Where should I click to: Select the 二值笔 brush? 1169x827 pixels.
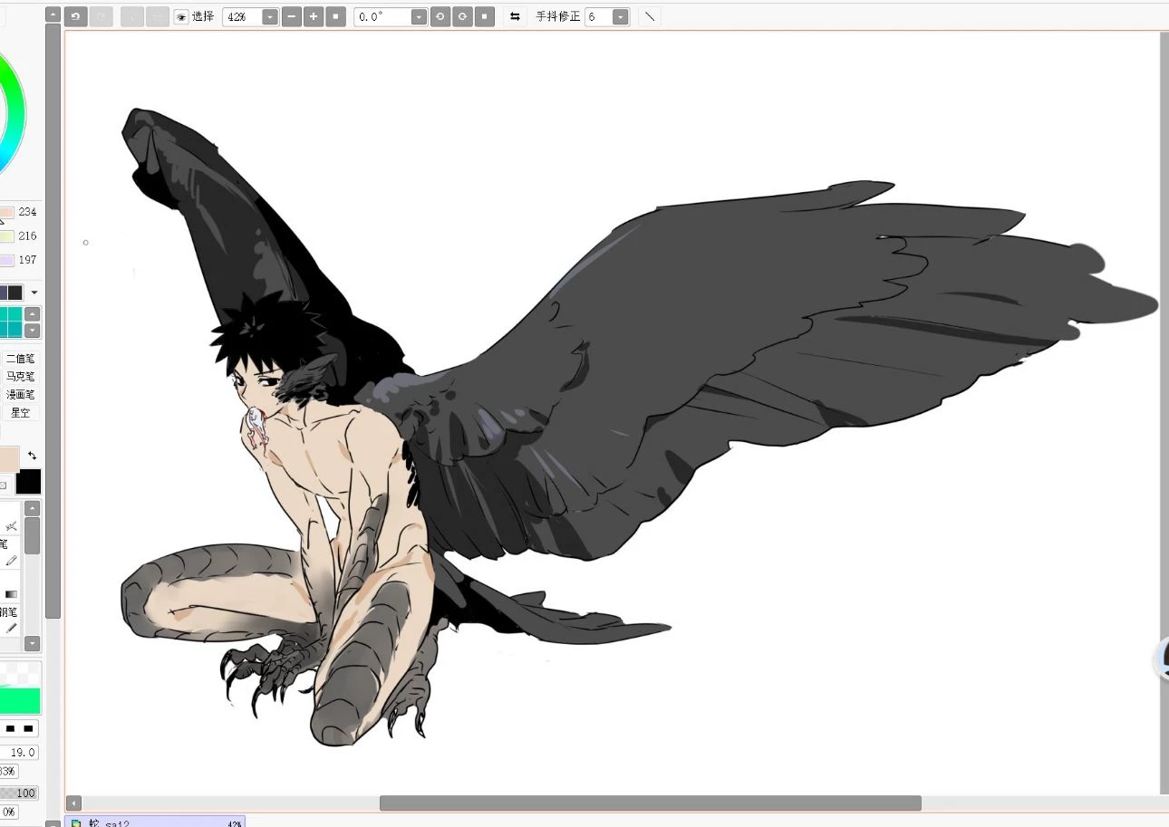point(20,358)
